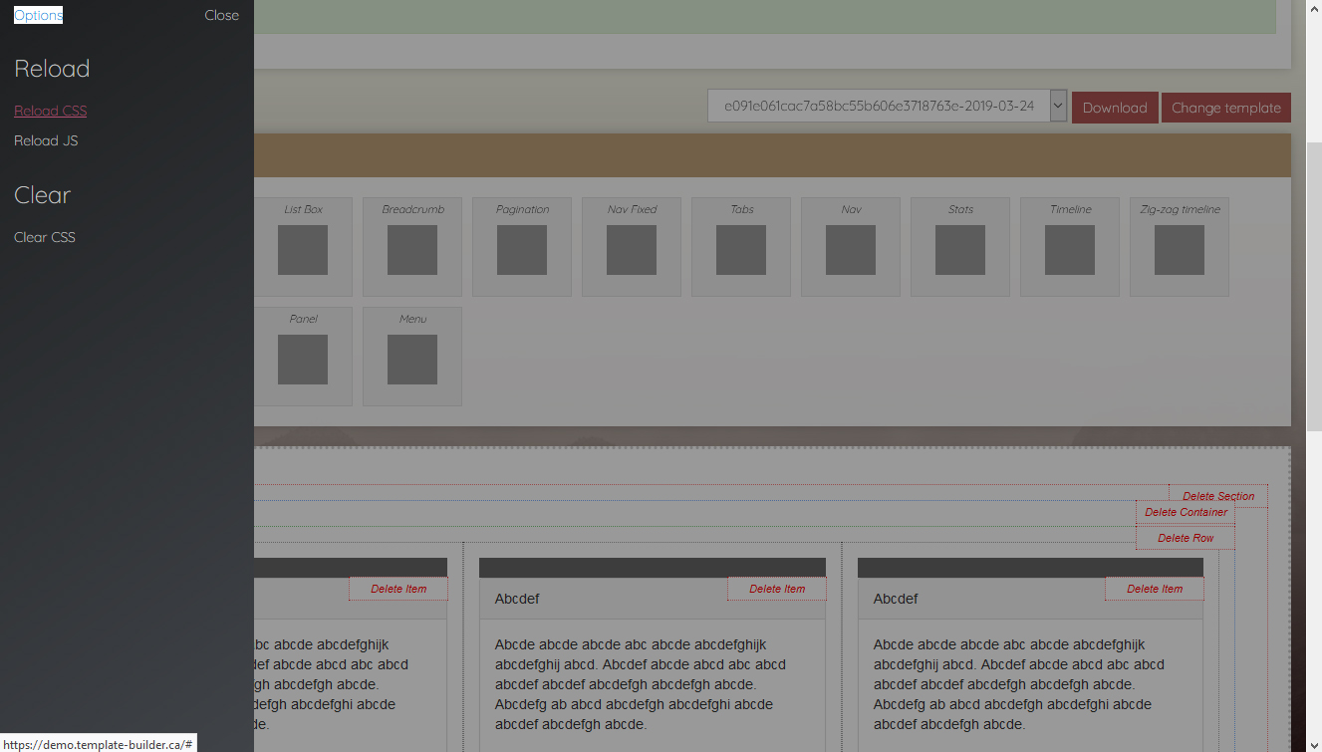The width and height of the screenshot is (1322, 752).
Task: Select the Timeline component icon
Action: [1070, 249]
